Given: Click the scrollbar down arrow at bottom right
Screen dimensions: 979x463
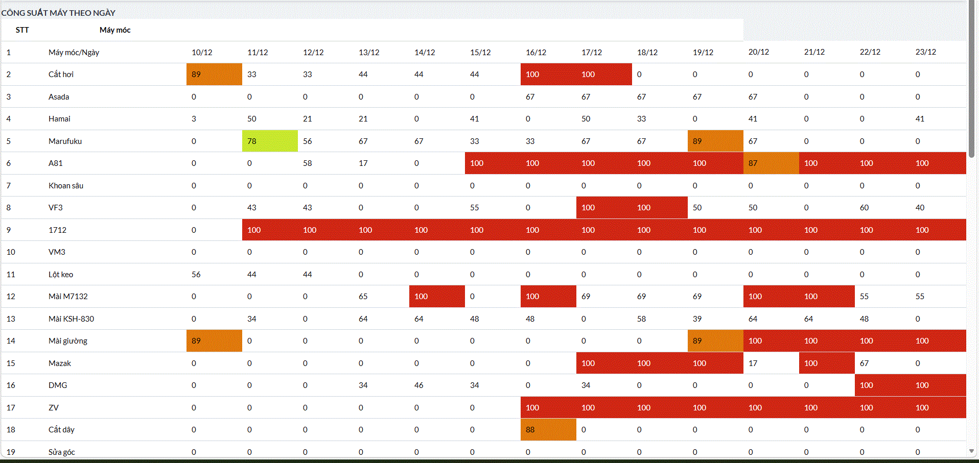Looking at the screenshot, I should [x=971, y=451].
